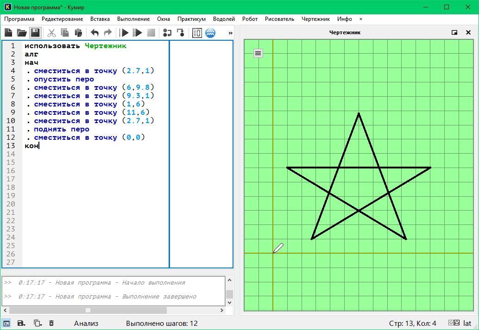The width and height of the screenshot is (479, 330).
Task: Open the Чертежник menu
Action: (315, 19)
